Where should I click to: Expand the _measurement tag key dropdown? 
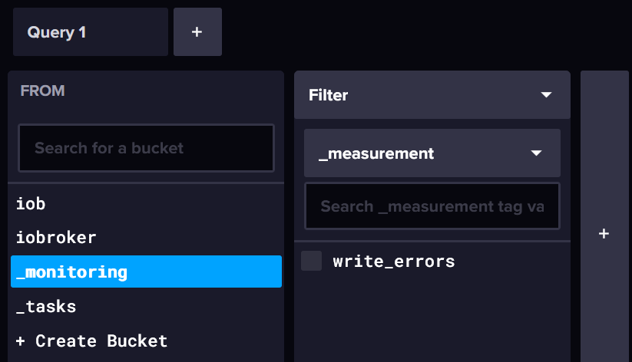coord(536,153)
